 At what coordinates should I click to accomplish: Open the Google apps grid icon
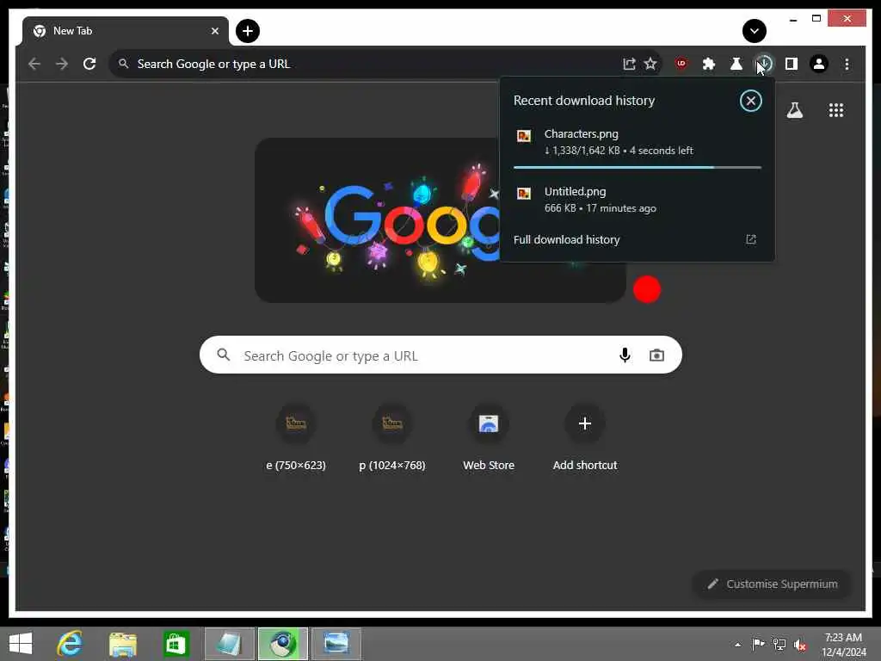click(x=836, y=110)
